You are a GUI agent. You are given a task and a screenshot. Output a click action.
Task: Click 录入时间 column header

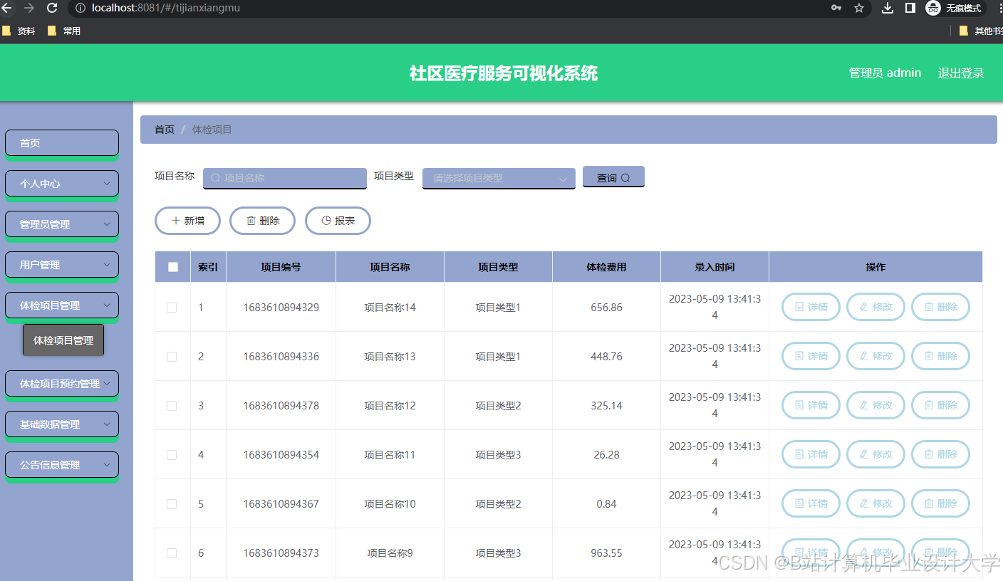pos(714,267)
